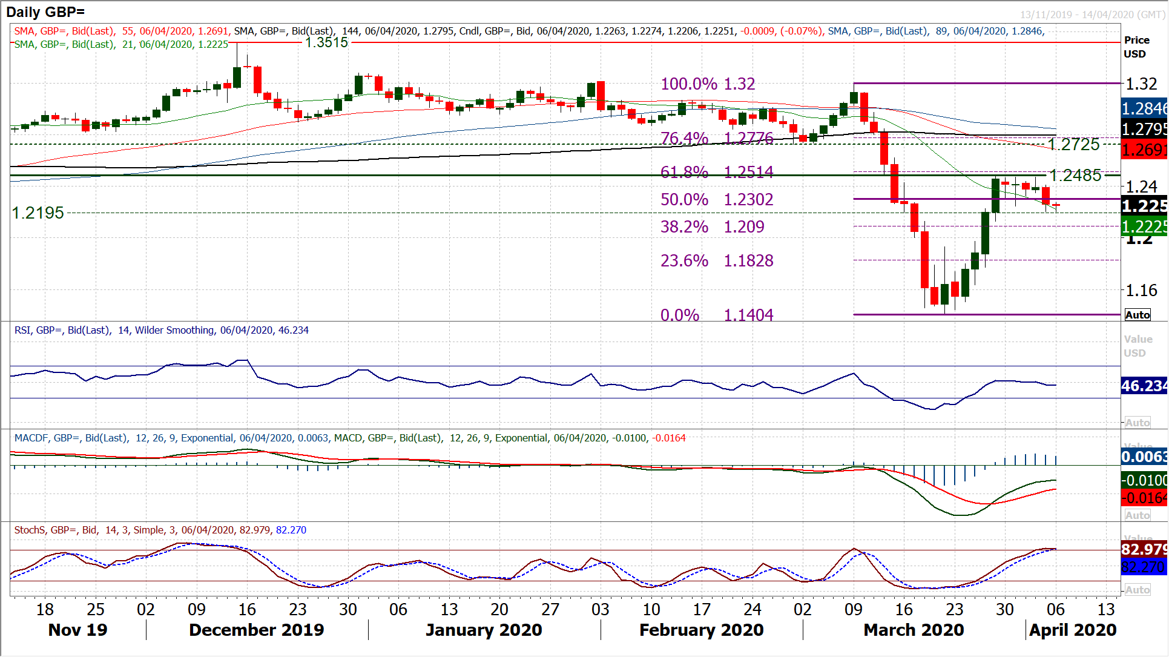This screenshot has height=657, width=1169.
Task: Click the April 2020 month label
Action: coord(1073,630)
